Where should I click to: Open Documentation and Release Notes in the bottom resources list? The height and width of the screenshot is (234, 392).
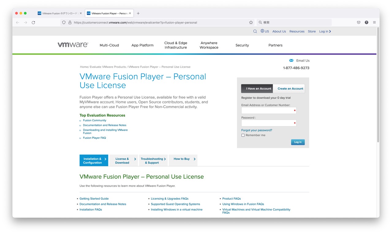coord(103,204)
